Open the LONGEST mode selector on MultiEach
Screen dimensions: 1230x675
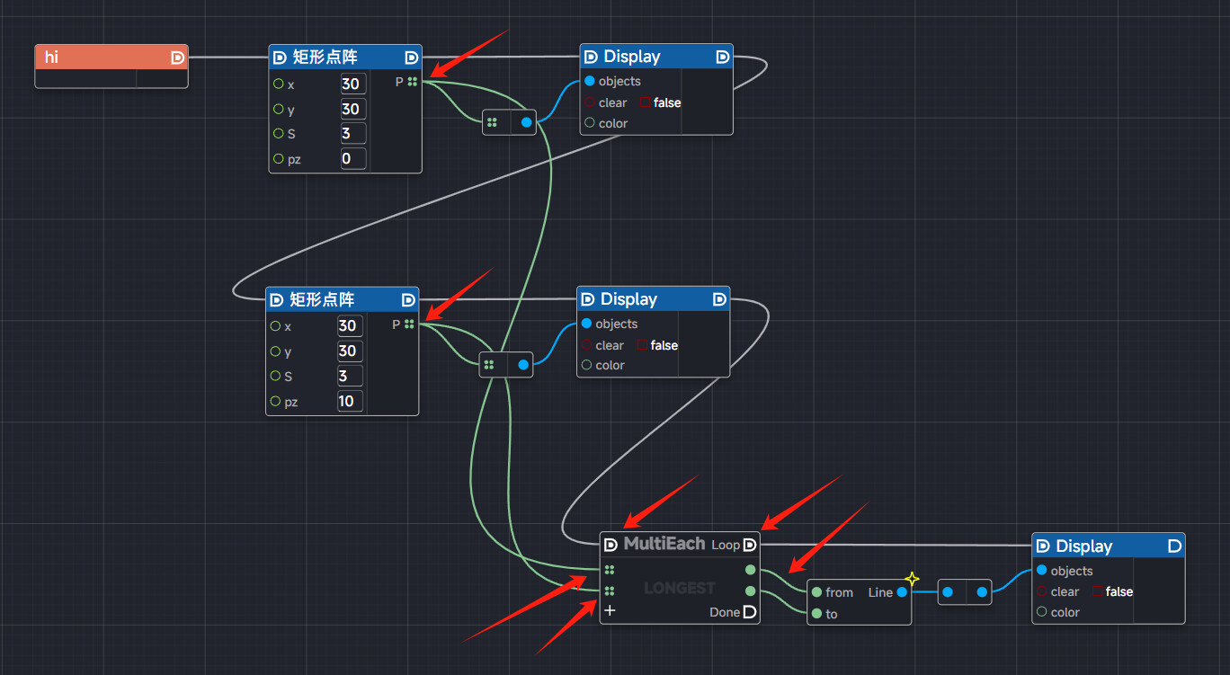pyautogui.click(x=680, y=588)
